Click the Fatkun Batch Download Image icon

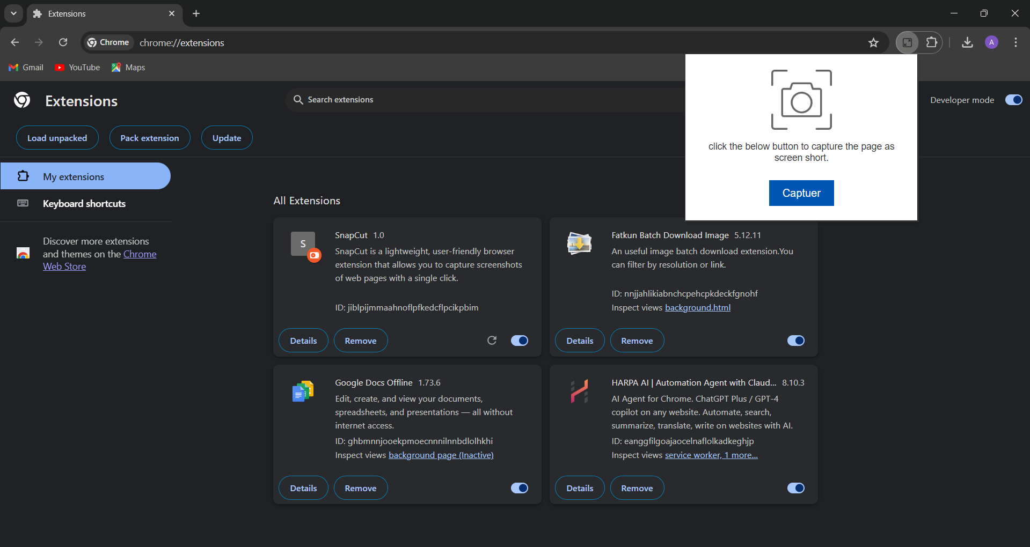(x=579, y=244)
